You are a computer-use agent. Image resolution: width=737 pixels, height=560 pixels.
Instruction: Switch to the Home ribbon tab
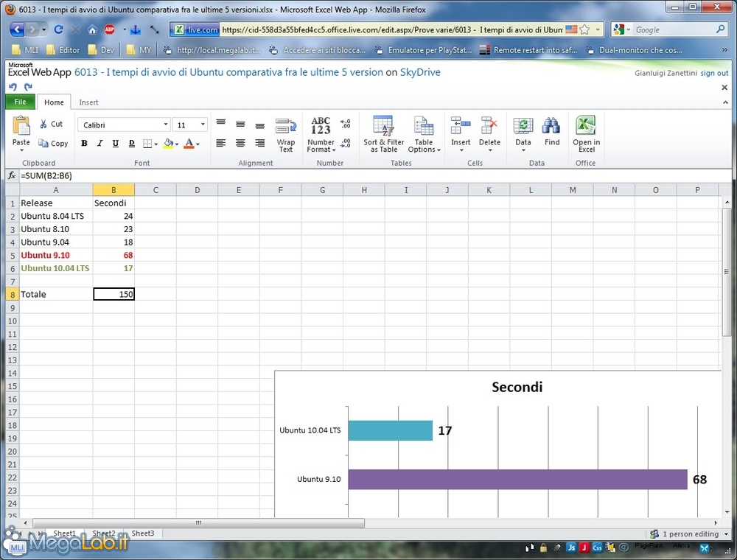54,102
